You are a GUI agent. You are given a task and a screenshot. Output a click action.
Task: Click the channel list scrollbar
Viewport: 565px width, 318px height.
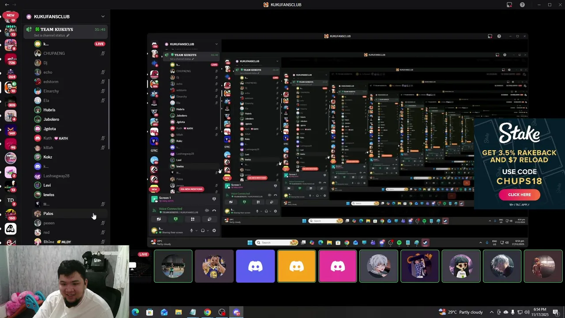109,115
